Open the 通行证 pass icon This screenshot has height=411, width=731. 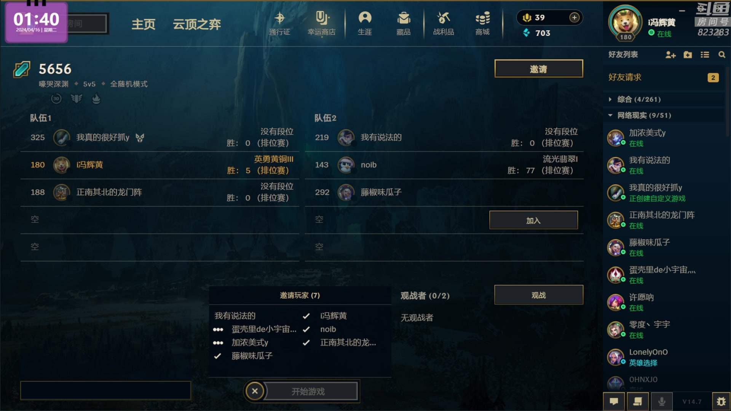point(279,24)
